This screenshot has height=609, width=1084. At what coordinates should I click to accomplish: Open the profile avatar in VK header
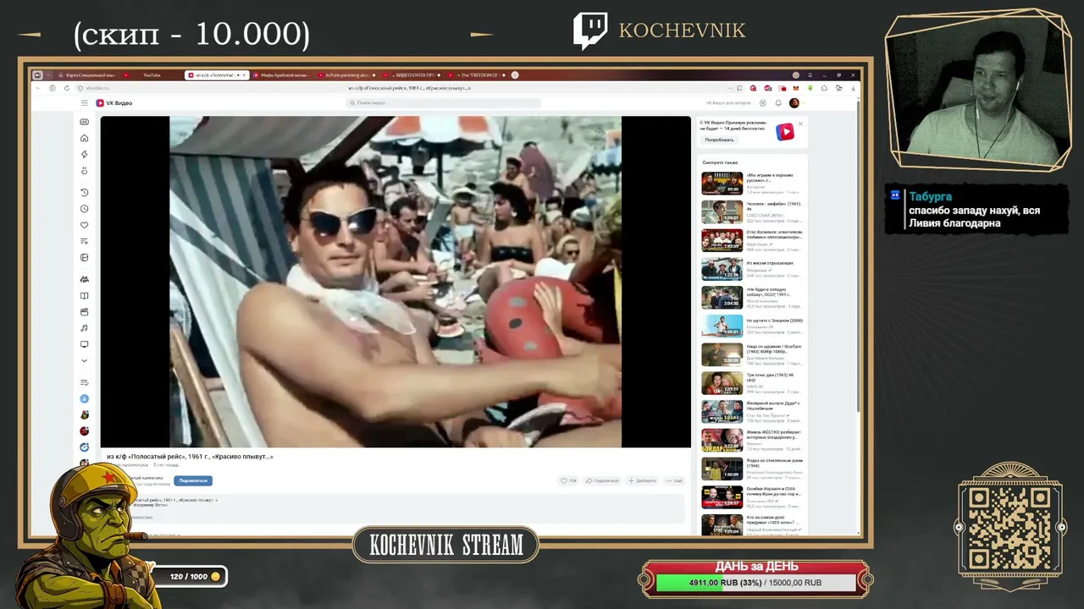pyautogui.click(x=794, y=103)
